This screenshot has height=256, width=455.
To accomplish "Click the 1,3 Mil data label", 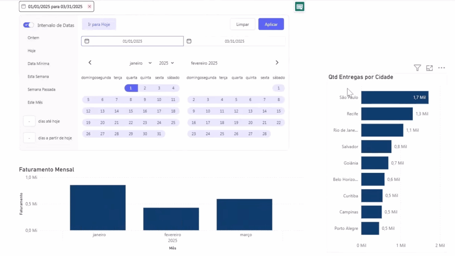I will 422,114.
